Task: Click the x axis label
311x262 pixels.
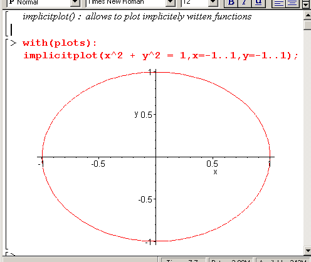Action: tap(215, 172)
